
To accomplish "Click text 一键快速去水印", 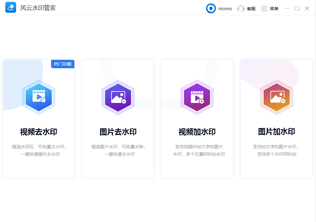I will (x=120, y=154).
